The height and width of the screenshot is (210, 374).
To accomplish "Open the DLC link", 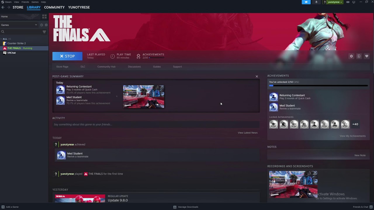I will tap(83, 67).
